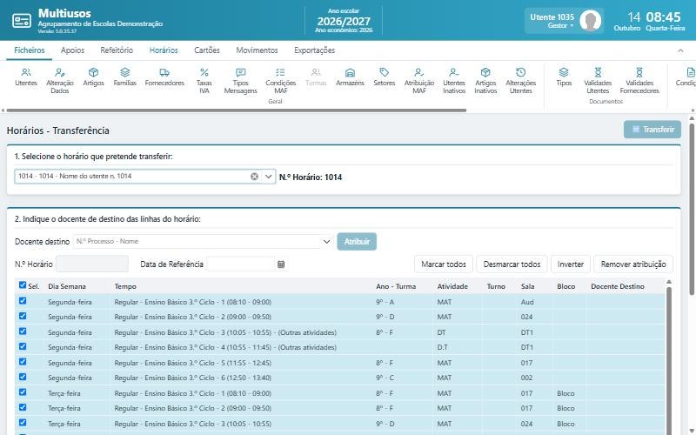Switch to the Refeitório tab
This screenshot has height=435, width=696.
pos(117,50)
